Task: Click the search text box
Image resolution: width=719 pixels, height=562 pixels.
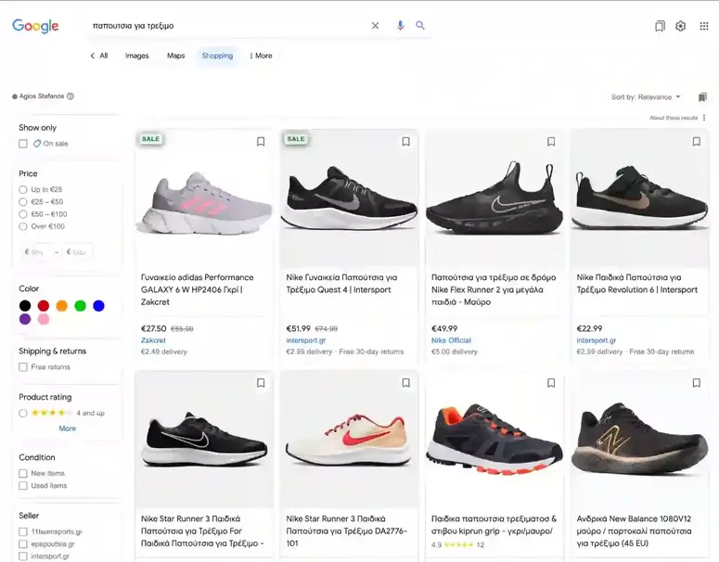Action: 227,26
